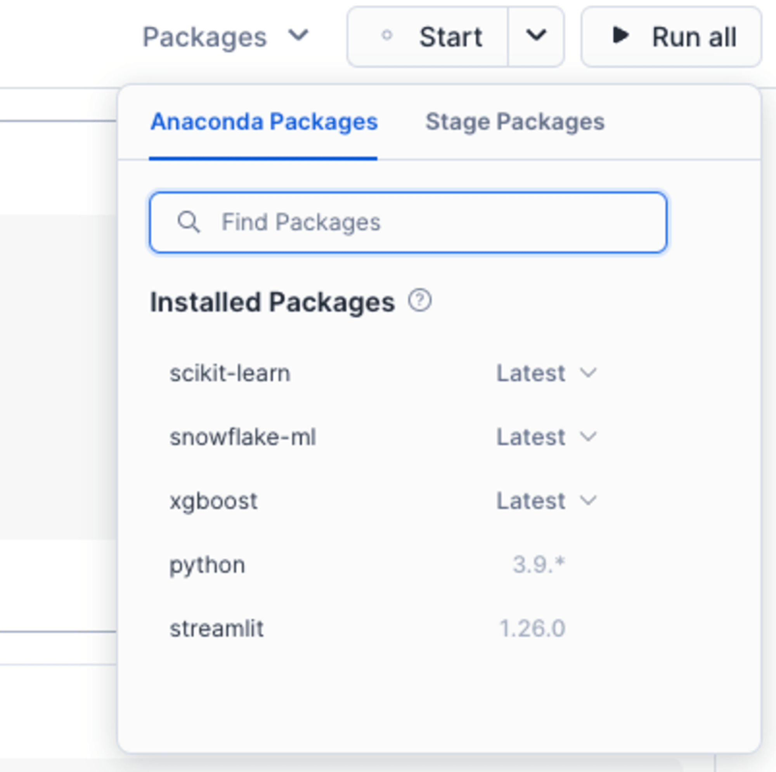Open the Installed Packages help icon
Image resolution: width=776 pixels, height=772 pixels.
[x=420, y=300]
